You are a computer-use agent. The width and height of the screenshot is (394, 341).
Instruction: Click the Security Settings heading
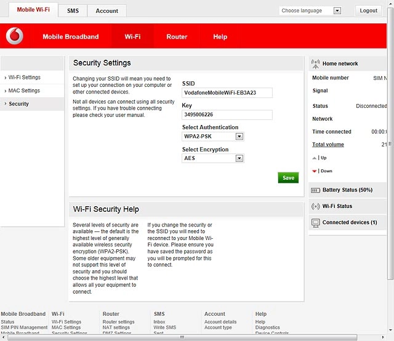pyautogui.click(x=102, y=63)
